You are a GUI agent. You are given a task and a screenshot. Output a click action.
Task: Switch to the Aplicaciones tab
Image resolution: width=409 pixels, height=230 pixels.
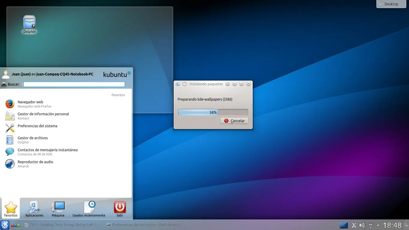[x=34, y=209]
